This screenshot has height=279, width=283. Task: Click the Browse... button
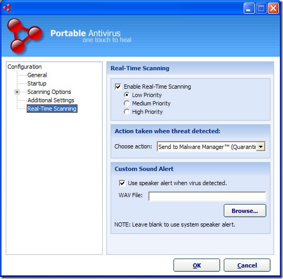click(x=245, y=210)
